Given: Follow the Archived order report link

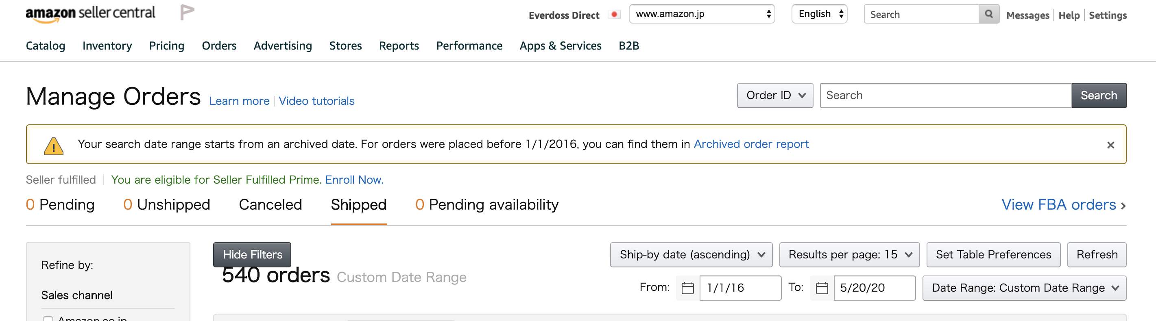Looking at the screenshot, I should point(751,144).
